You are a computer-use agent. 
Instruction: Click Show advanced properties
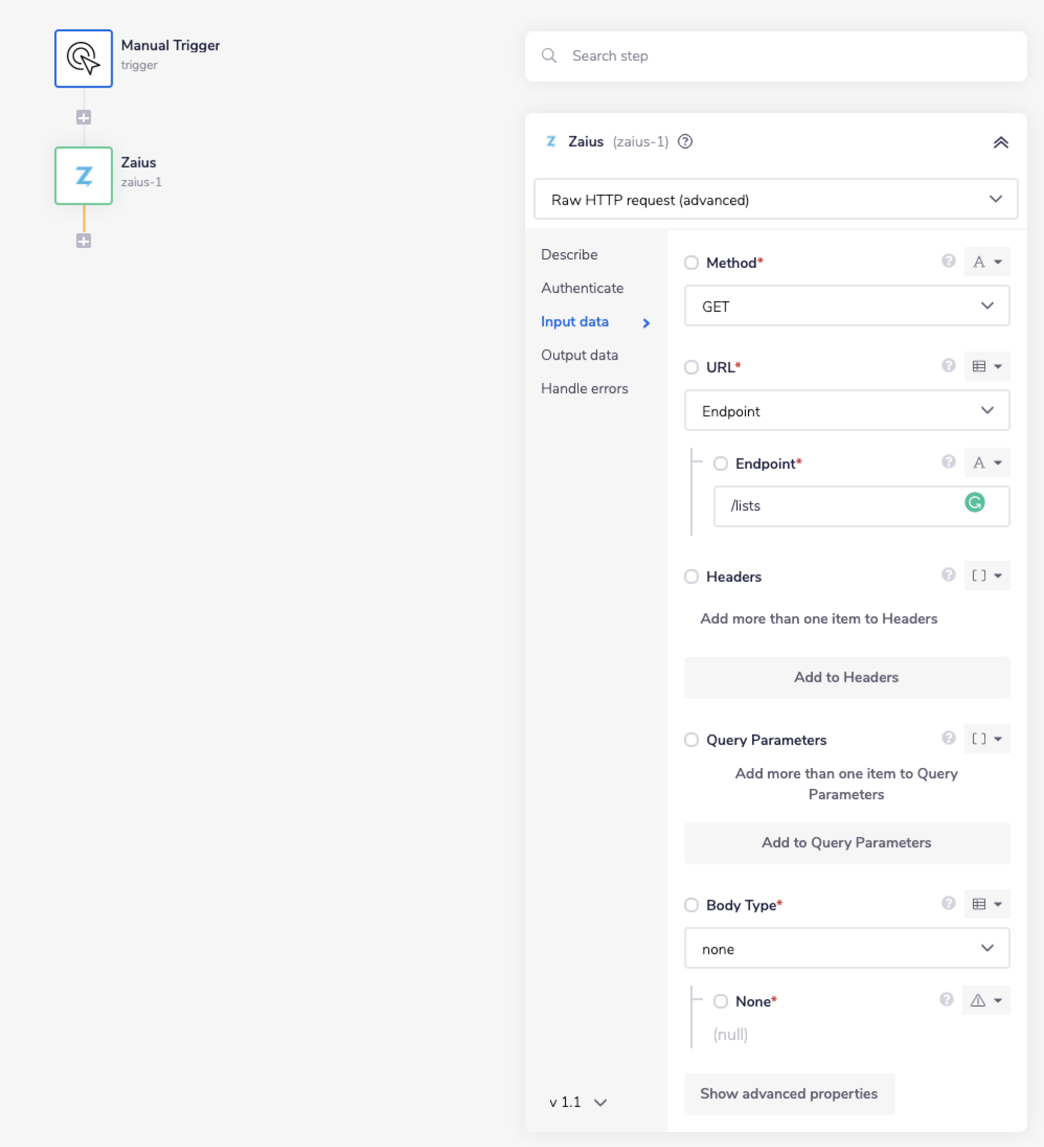tap(789, 1094)
